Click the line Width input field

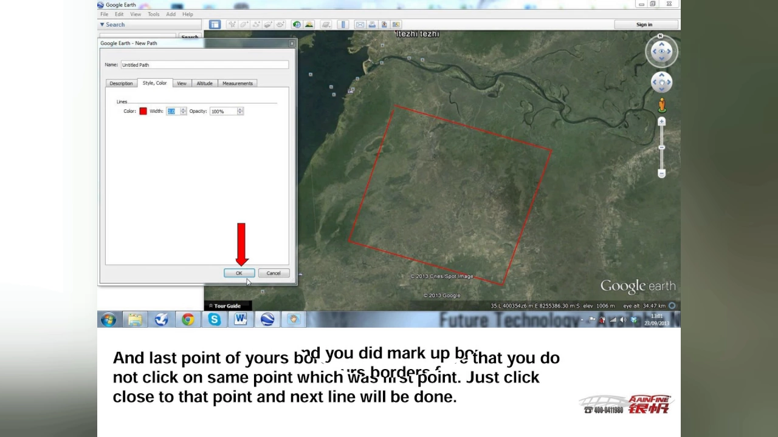click(x=173, y=111)
